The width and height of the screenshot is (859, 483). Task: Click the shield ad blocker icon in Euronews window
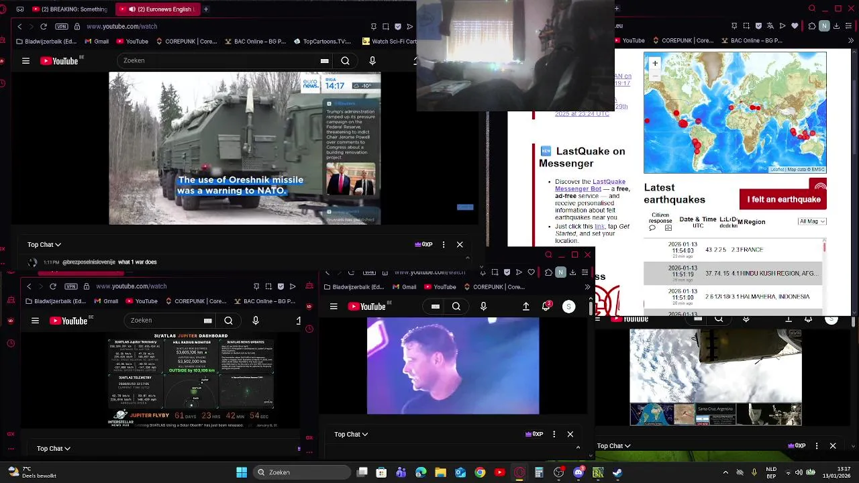pos(398,26)
